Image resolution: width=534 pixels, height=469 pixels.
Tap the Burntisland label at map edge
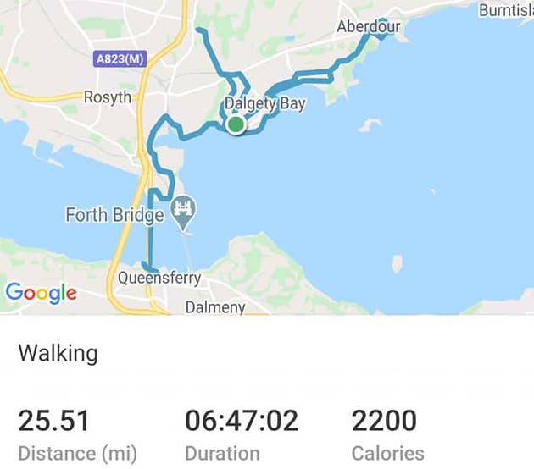506,10
